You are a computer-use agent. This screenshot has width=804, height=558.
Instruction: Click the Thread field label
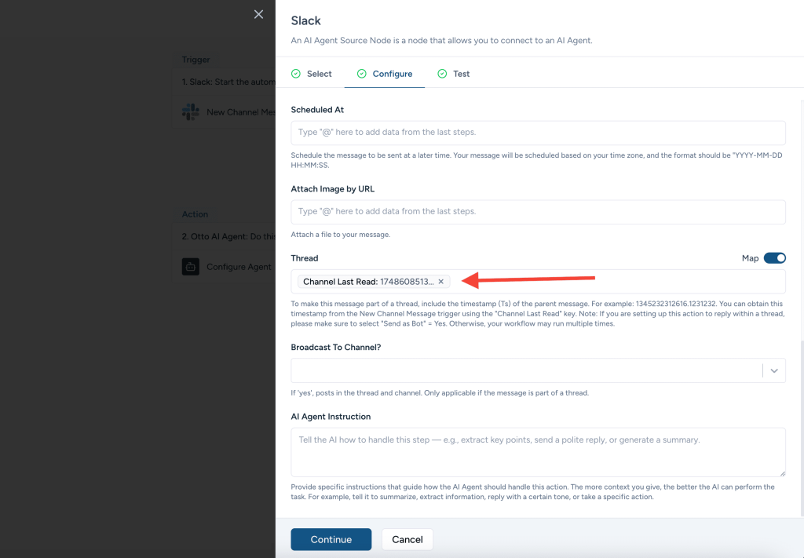[305, 258]
